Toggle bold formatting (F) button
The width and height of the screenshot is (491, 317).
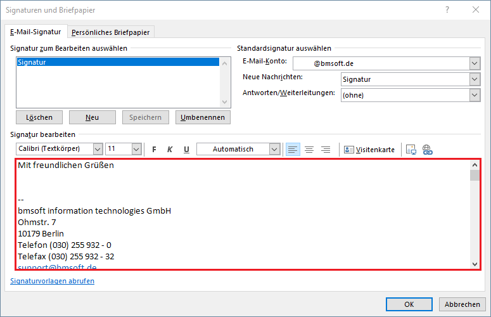(154, 150)
